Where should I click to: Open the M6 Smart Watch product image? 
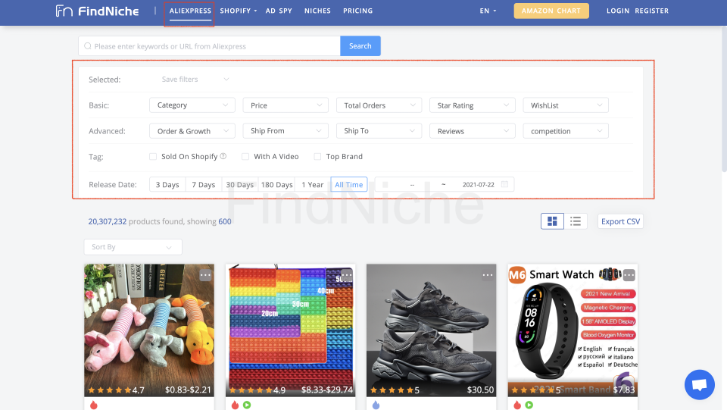click(x=573, y=330)
